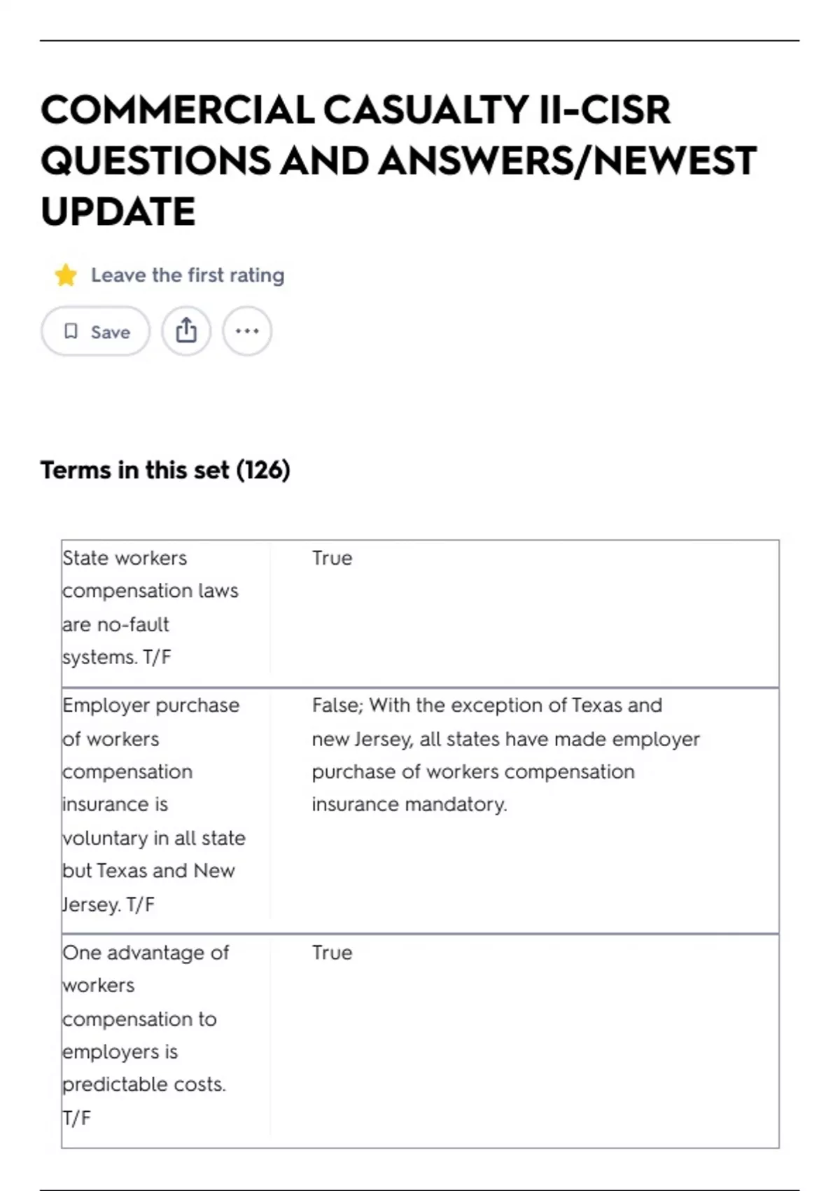Click the 'voluntary in all state' text line
This screenshot has width=840, height=1191.
point(154,838)
